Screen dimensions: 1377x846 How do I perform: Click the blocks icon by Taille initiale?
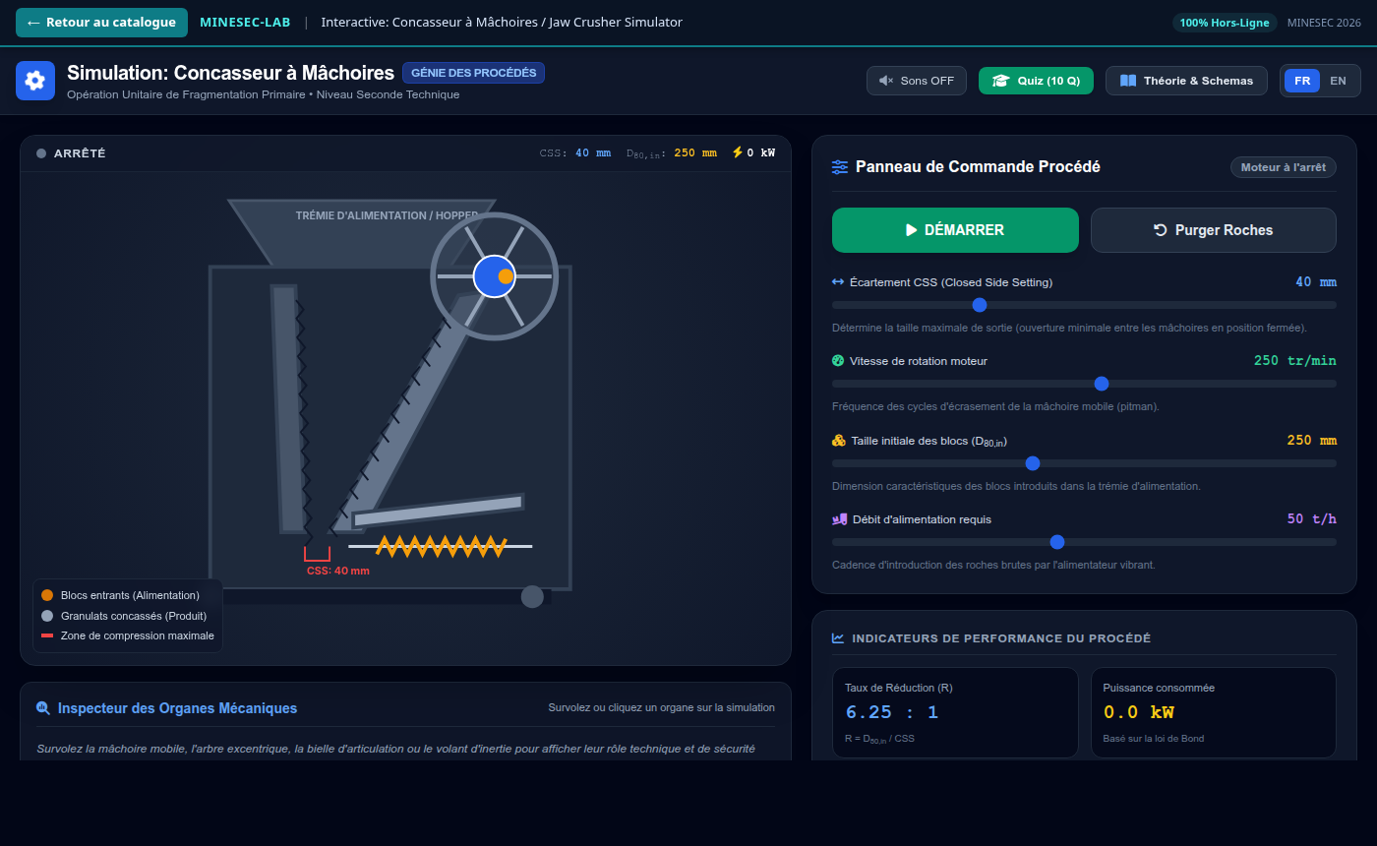[x=839, y=441]
